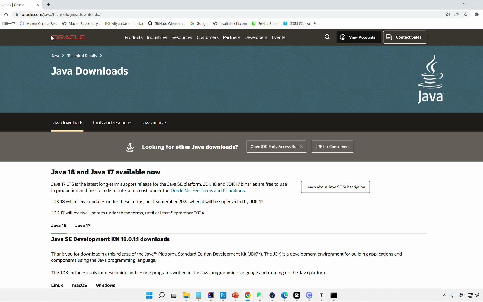The image size is (483, 302).
Task: Select the Windows platform tab
Action: pos(106,285)
